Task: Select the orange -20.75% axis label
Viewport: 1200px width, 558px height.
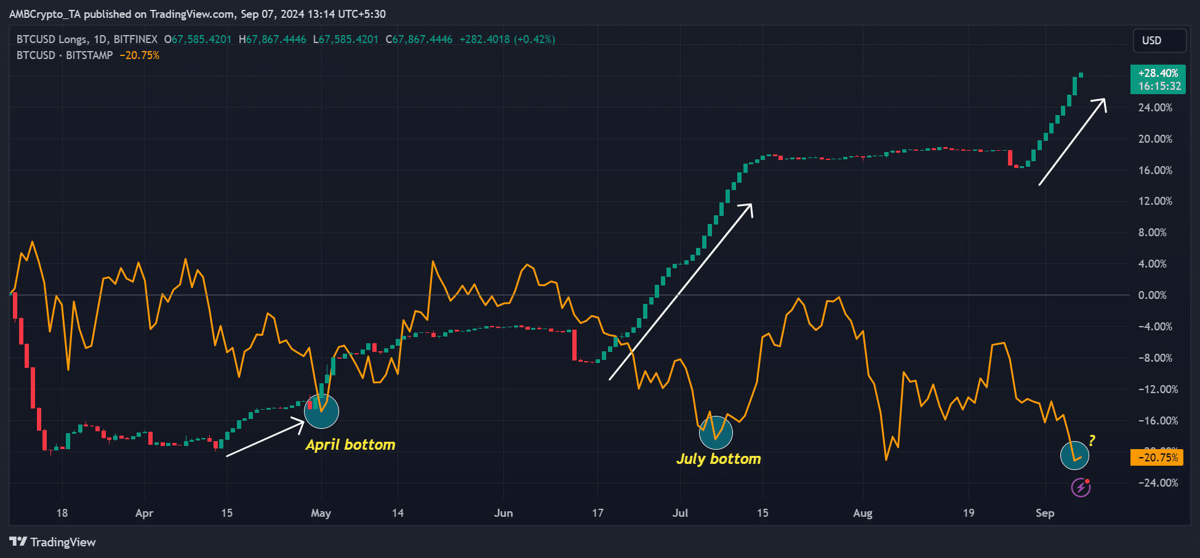Action: 1157,457
